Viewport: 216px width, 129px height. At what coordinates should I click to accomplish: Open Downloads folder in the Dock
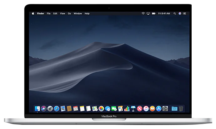(174, 109)
